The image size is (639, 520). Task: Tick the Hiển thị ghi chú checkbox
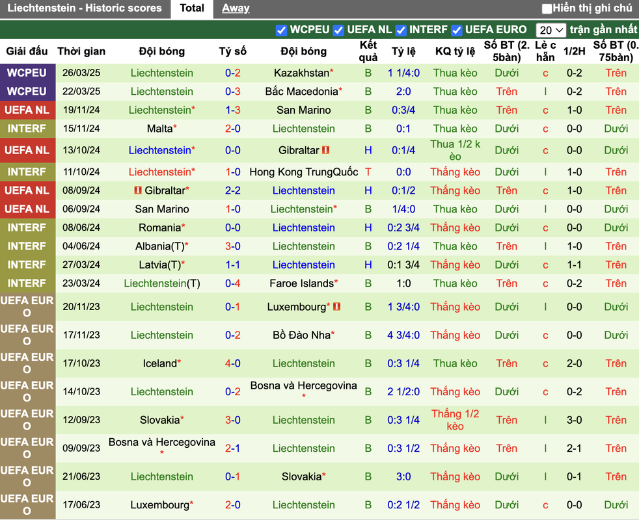click(547, 8)
